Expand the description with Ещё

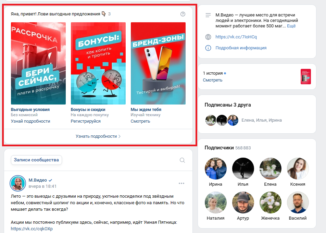[x=291, y=26]
